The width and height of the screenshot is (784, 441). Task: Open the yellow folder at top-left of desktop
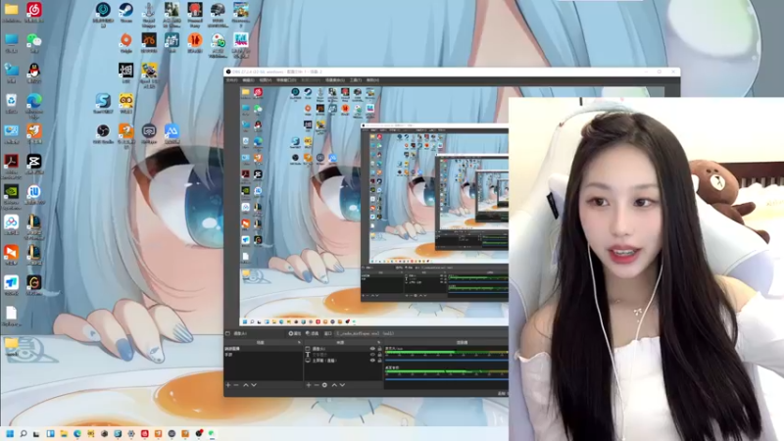[11, 10]
